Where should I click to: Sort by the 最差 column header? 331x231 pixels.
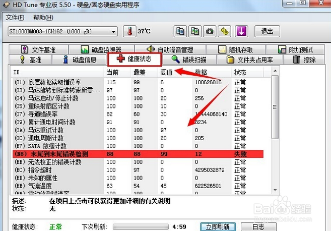(x=144, y=72)
